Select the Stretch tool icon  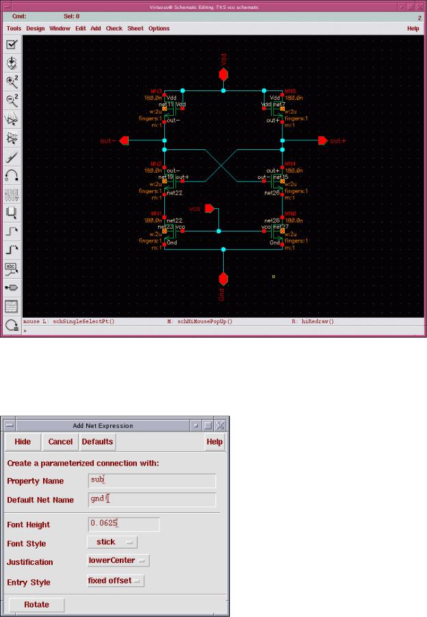point(12,120)
